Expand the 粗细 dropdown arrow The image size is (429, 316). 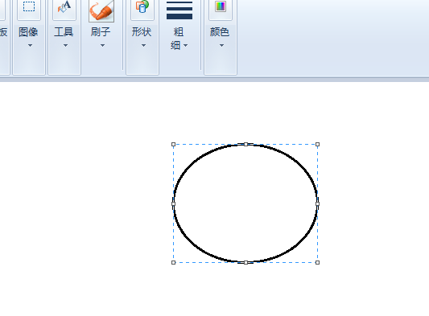185,45
